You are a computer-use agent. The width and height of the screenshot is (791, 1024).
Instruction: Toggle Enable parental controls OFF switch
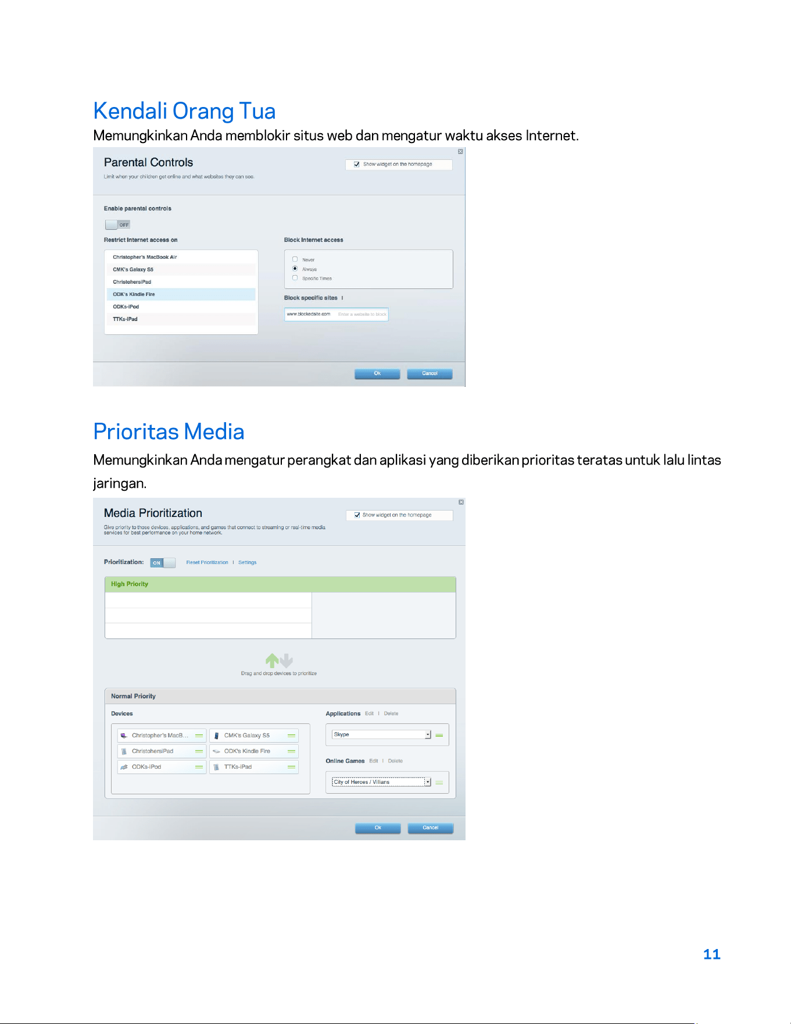(117, 224)
